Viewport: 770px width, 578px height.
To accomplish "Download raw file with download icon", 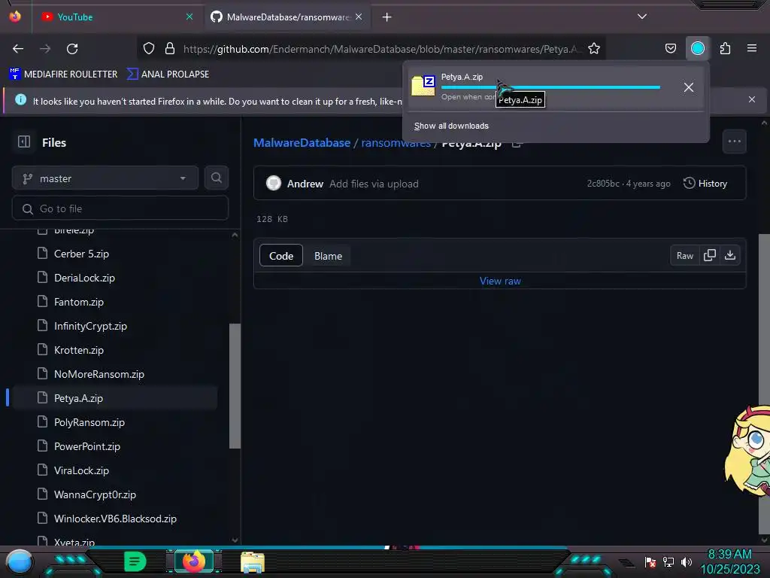I will click(x=730, y=255).
